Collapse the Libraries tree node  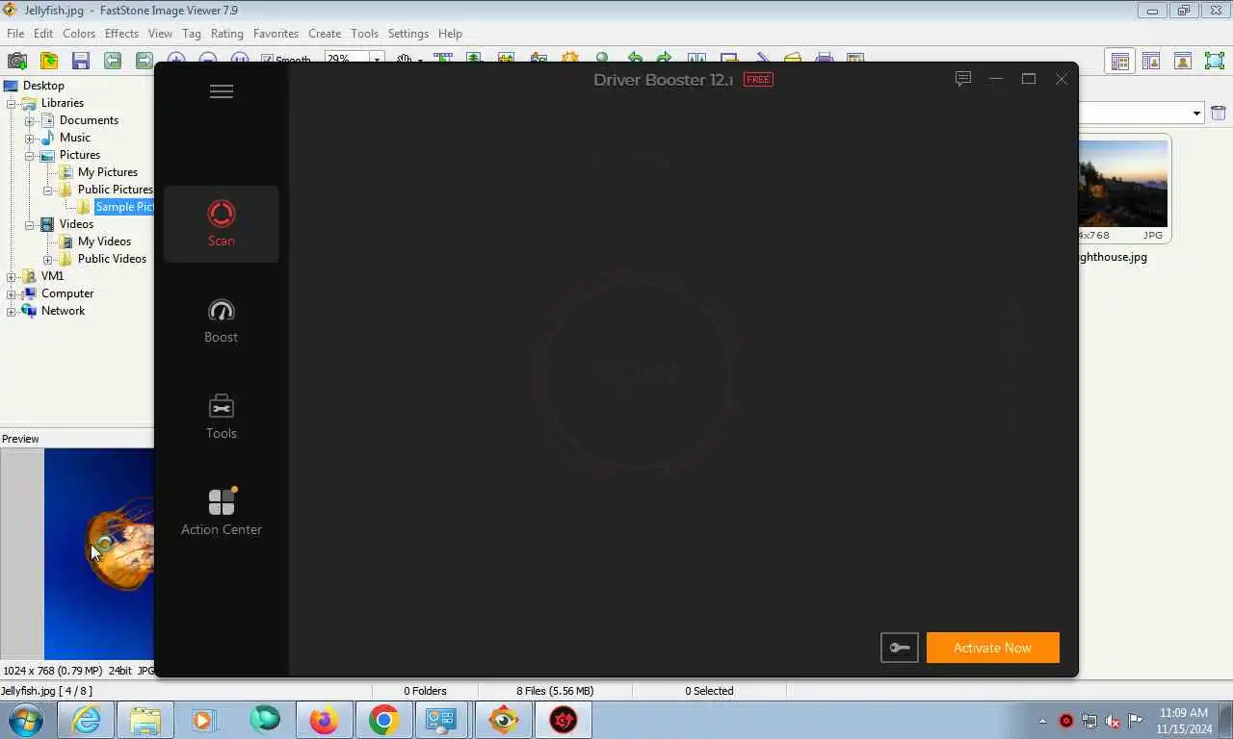[12, 103]
